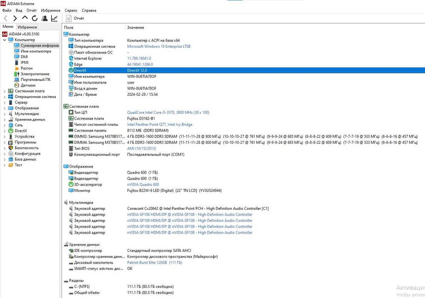Go up one level with the up arrow icon

[25, 18]
